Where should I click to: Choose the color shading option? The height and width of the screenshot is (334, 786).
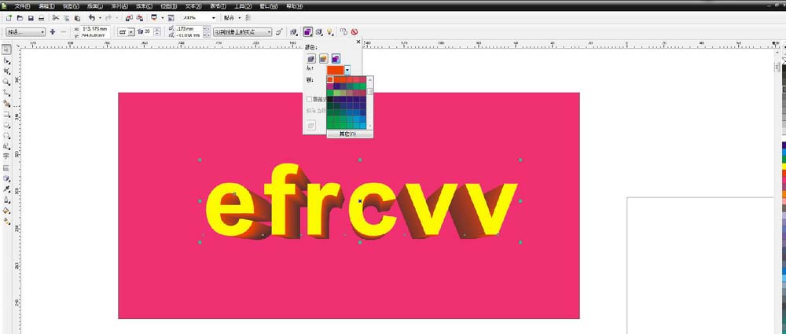click(335, 59)
